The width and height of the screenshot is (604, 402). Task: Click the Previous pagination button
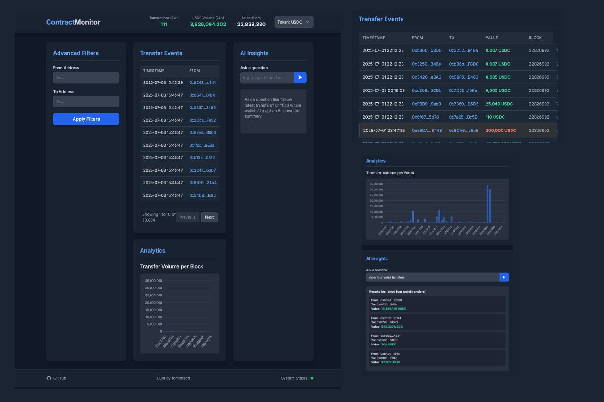(x=187, y=217)
